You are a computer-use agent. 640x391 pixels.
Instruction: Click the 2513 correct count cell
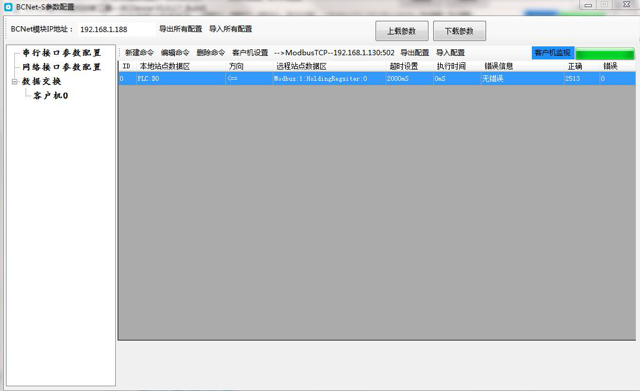[582, 78]
